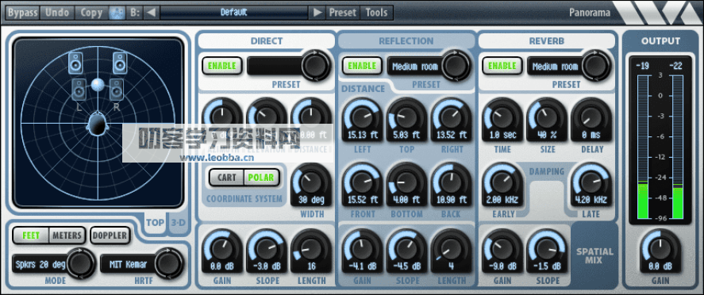Select POLAR coordinate system
The width and height of the screenshot is (704, 295).
click(x=261, y=178)
